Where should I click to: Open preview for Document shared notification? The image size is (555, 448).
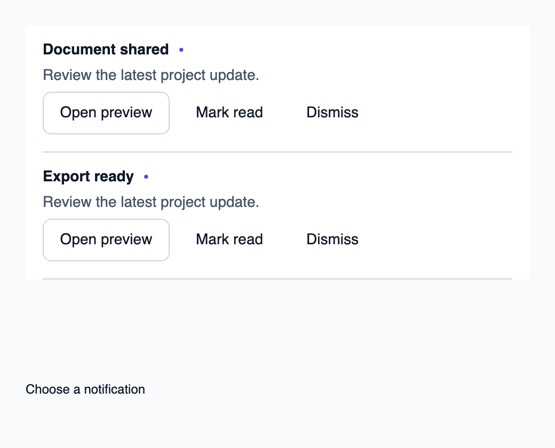pos(106,113)
